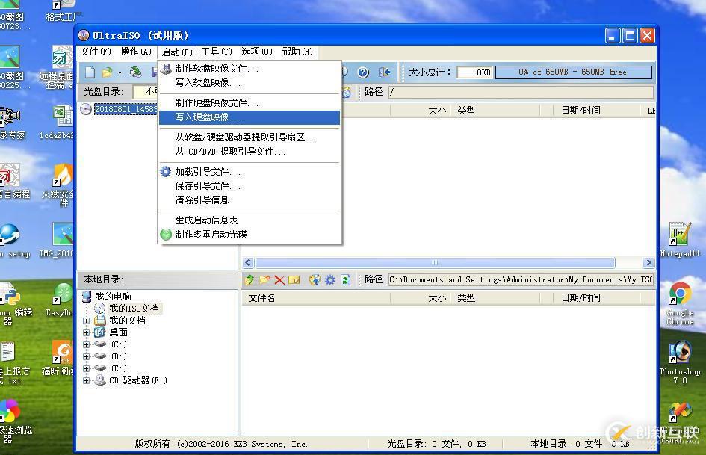Open the Photoshop 7.0 desktop shortcut

(680, 362)
